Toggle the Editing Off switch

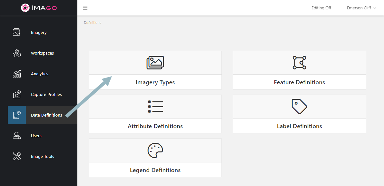(321, 8)
